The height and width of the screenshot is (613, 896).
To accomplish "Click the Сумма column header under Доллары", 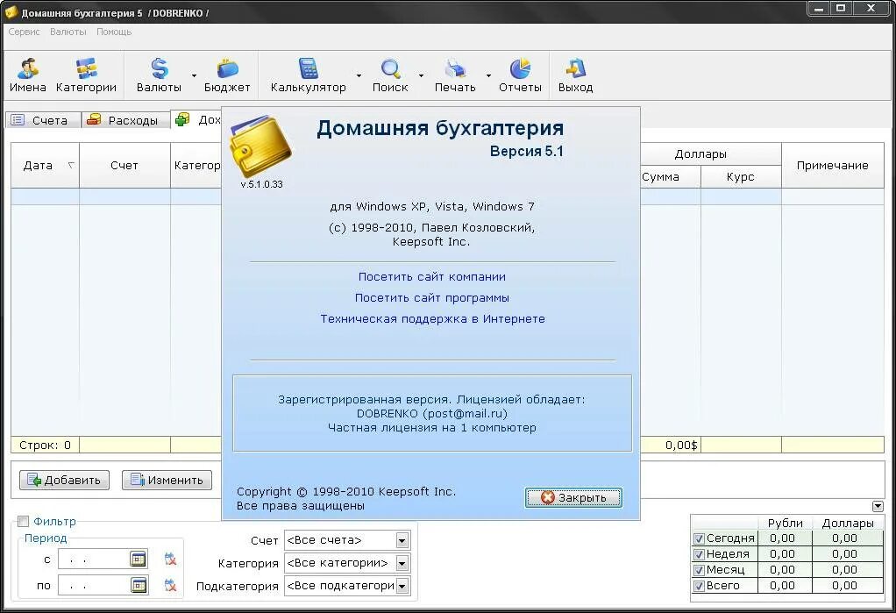I will coord(670,177).
